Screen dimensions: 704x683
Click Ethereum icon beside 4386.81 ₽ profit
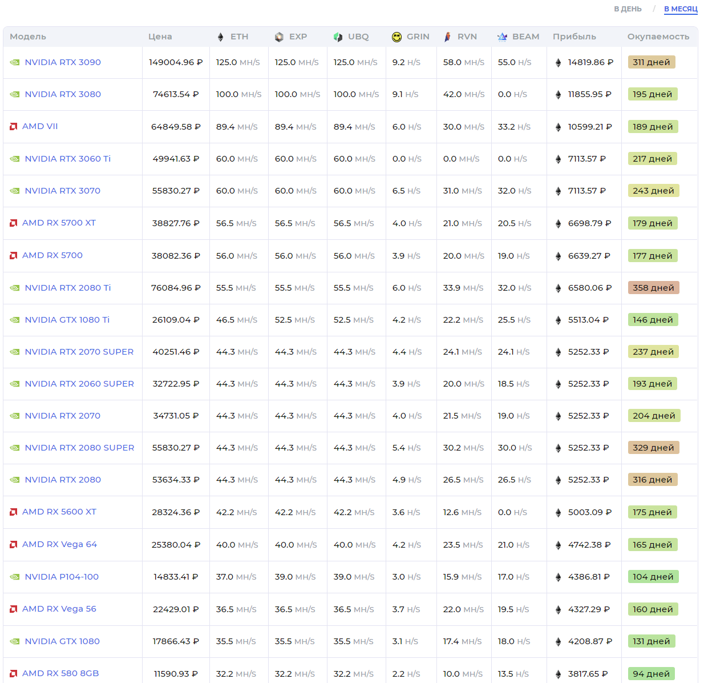click(x=559, y=577)
